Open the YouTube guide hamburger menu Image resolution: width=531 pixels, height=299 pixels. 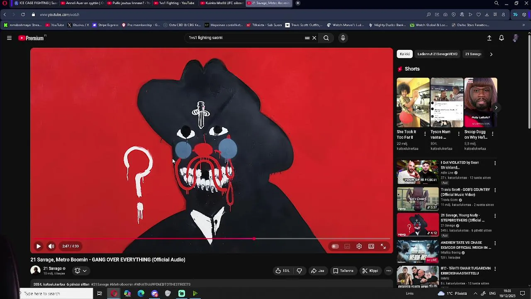(x=9, y=38)
